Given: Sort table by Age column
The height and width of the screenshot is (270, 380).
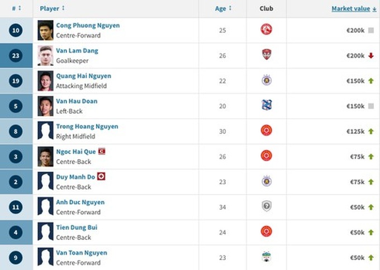Looking at the screenshot, I should click(x=223, y=8).
